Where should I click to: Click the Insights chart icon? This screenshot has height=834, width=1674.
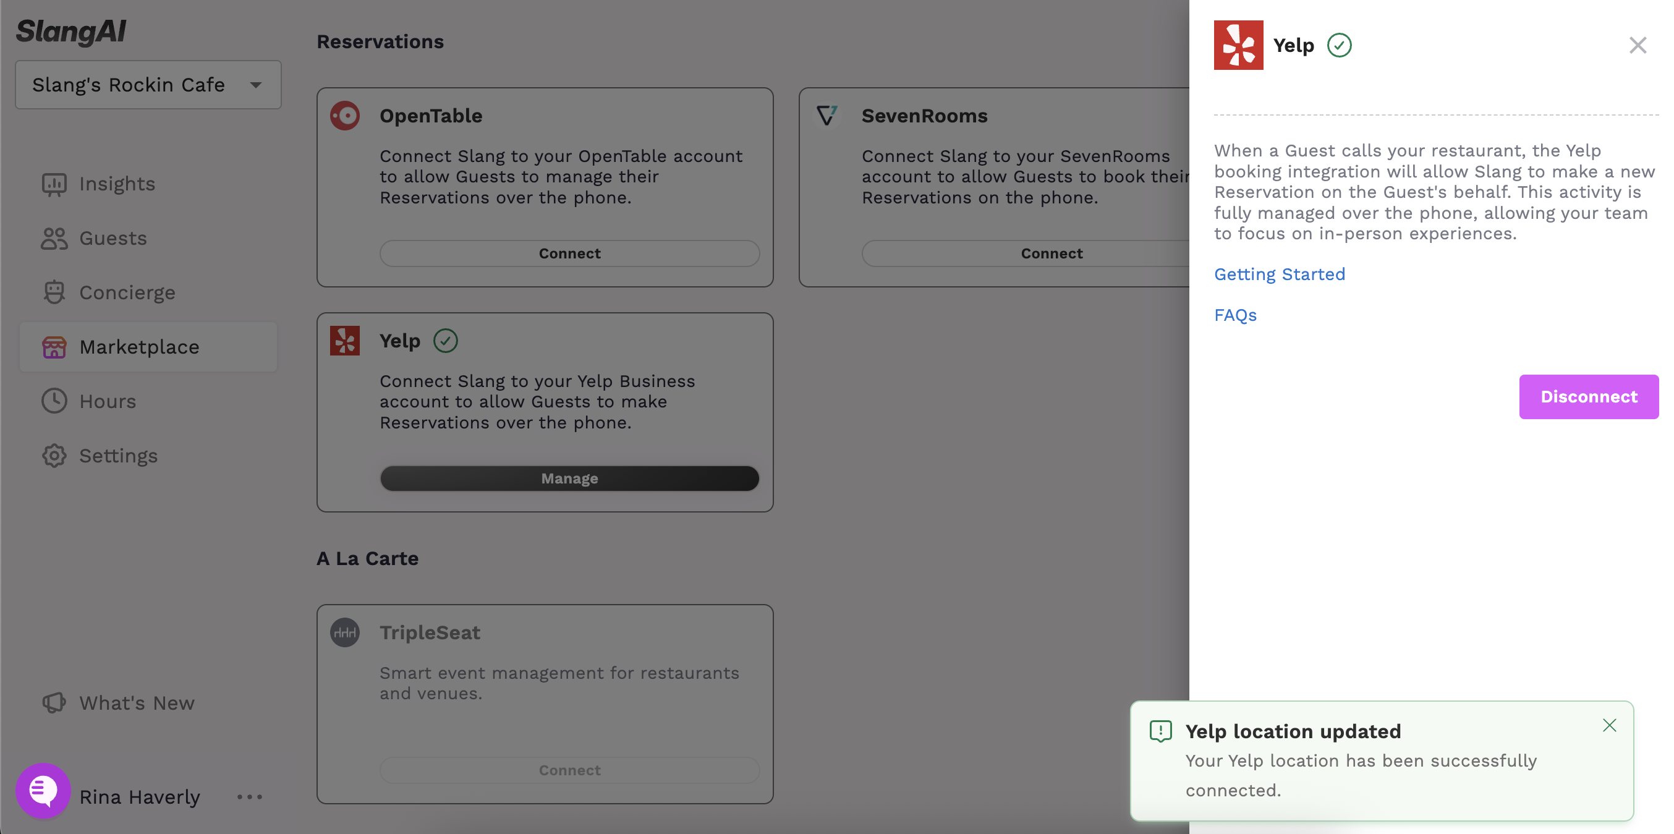click(54, 184)
